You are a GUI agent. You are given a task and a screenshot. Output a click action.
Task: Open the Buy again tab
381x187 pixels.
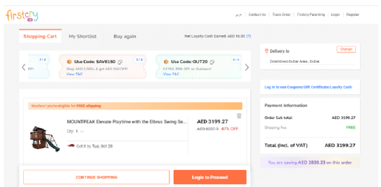point(125,37)
